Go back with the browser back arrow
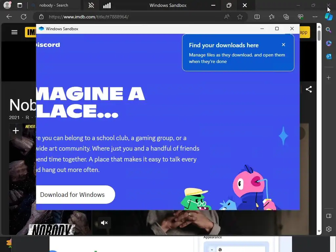 pos(9,17)
